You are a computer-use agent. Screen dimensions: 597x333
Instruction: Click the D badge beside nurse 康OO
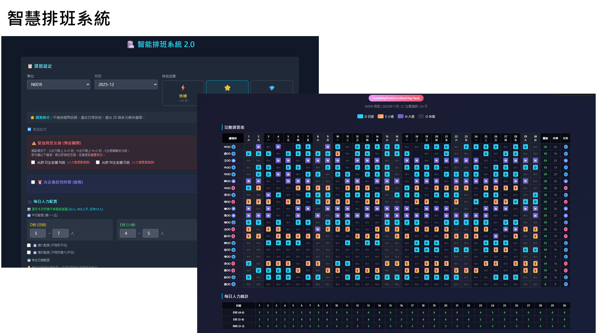point(233,154)
